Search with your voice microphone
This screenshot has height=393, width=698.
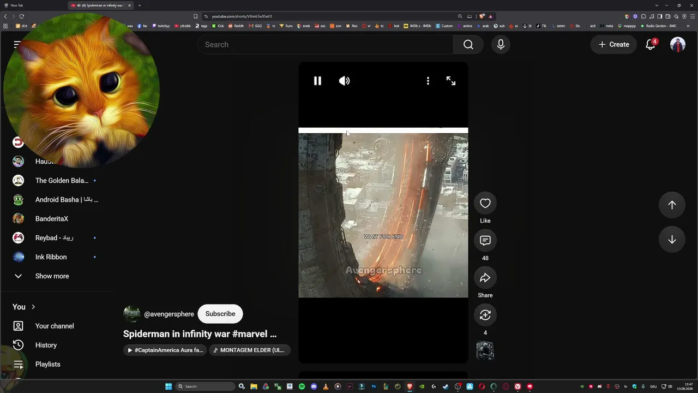501,45
